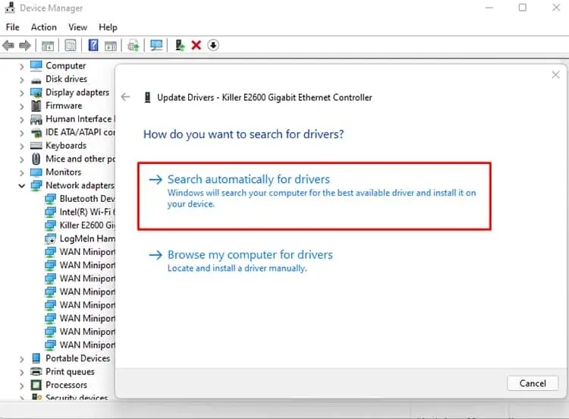Select the LogMeIn adapter in the tree
569x419 pixels.
pos(86,238)
